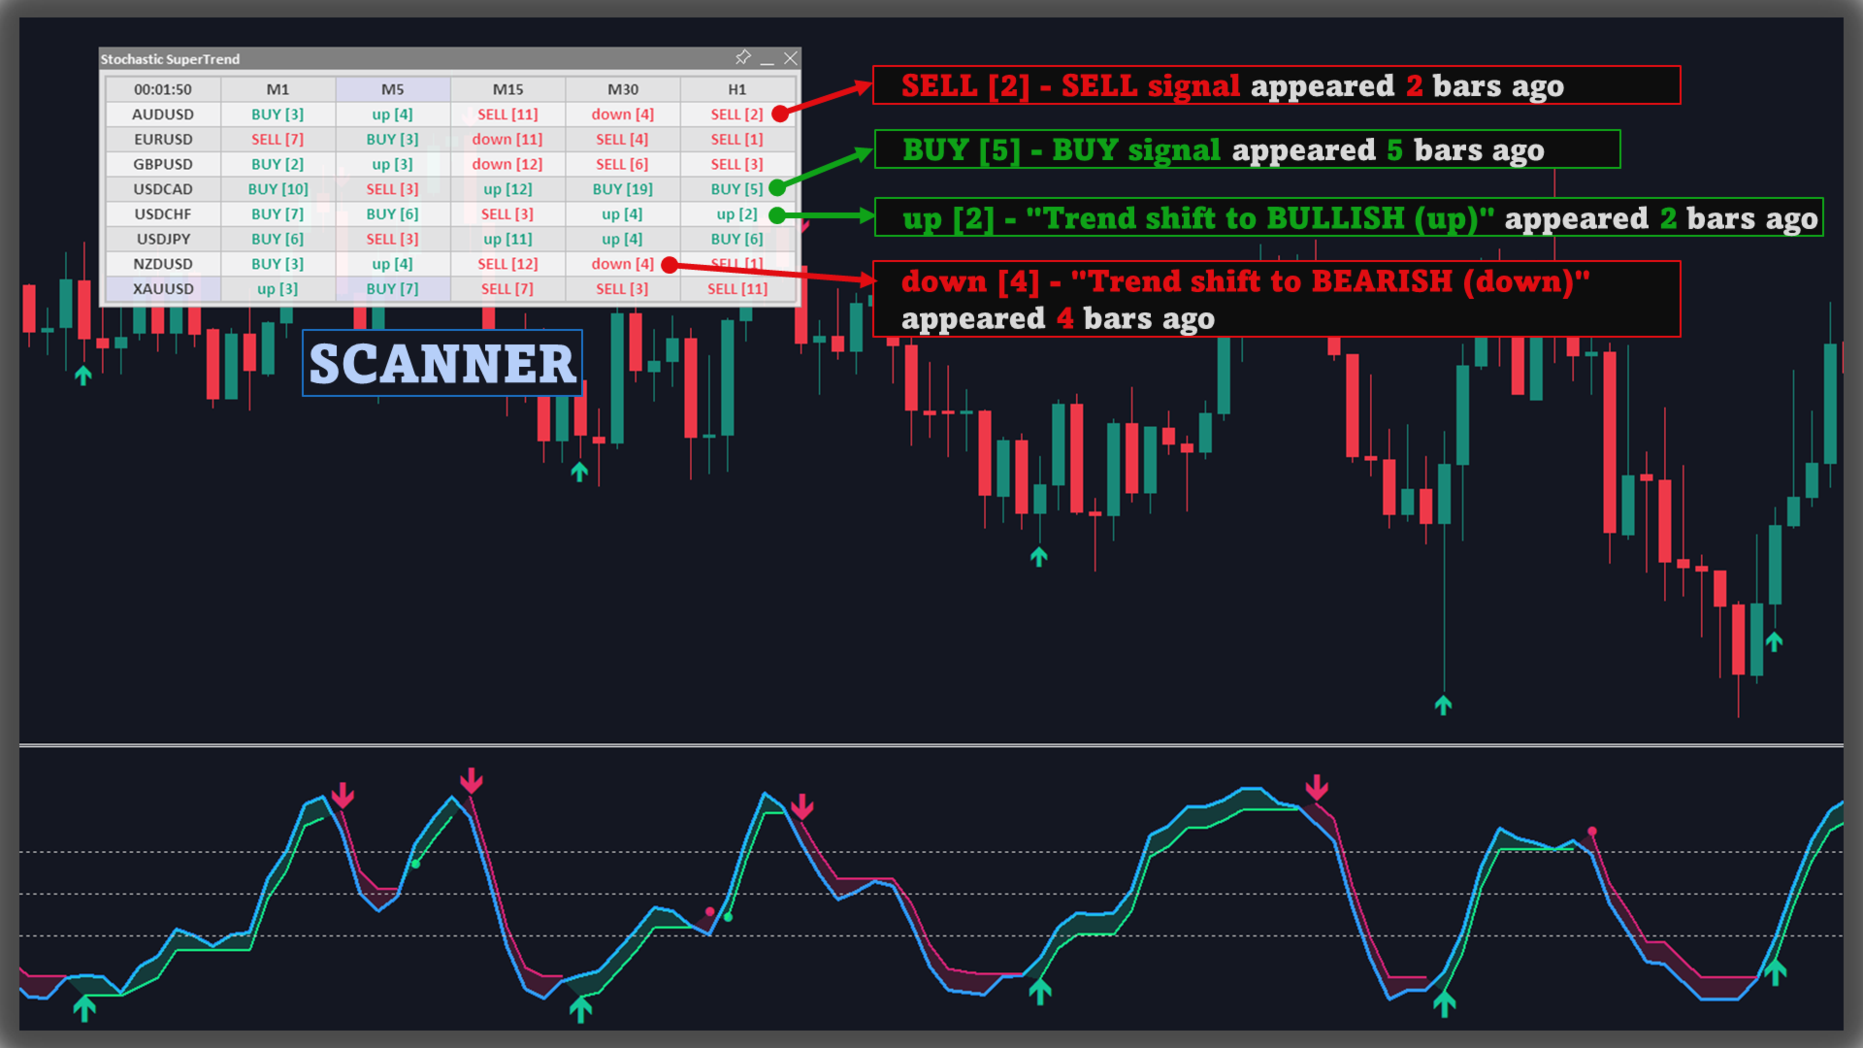Click AUDUSD M5 cell up [4]

click(x=393, y=115)
